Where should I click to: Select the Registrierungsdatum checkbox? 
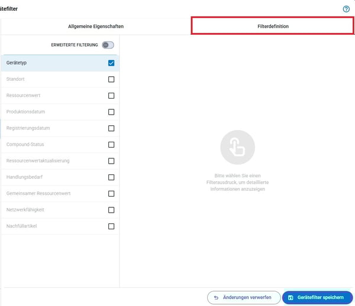(111, 128)
